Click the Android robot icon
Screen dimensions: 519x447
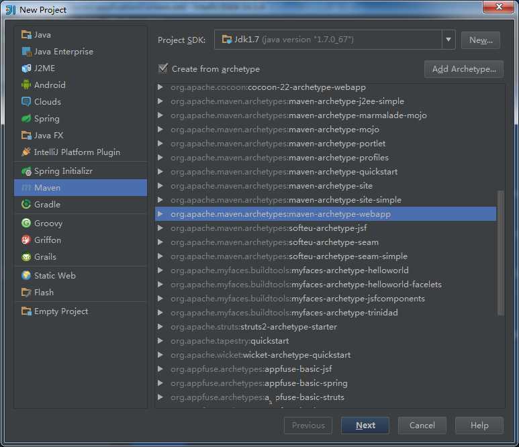[x=26, y=85]
